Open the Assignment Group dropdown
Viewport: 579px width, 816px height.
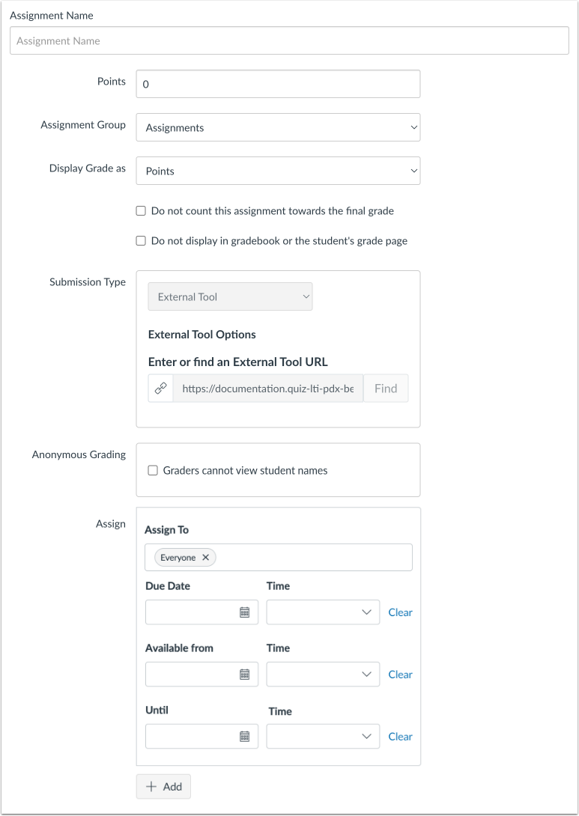point(278,128)
